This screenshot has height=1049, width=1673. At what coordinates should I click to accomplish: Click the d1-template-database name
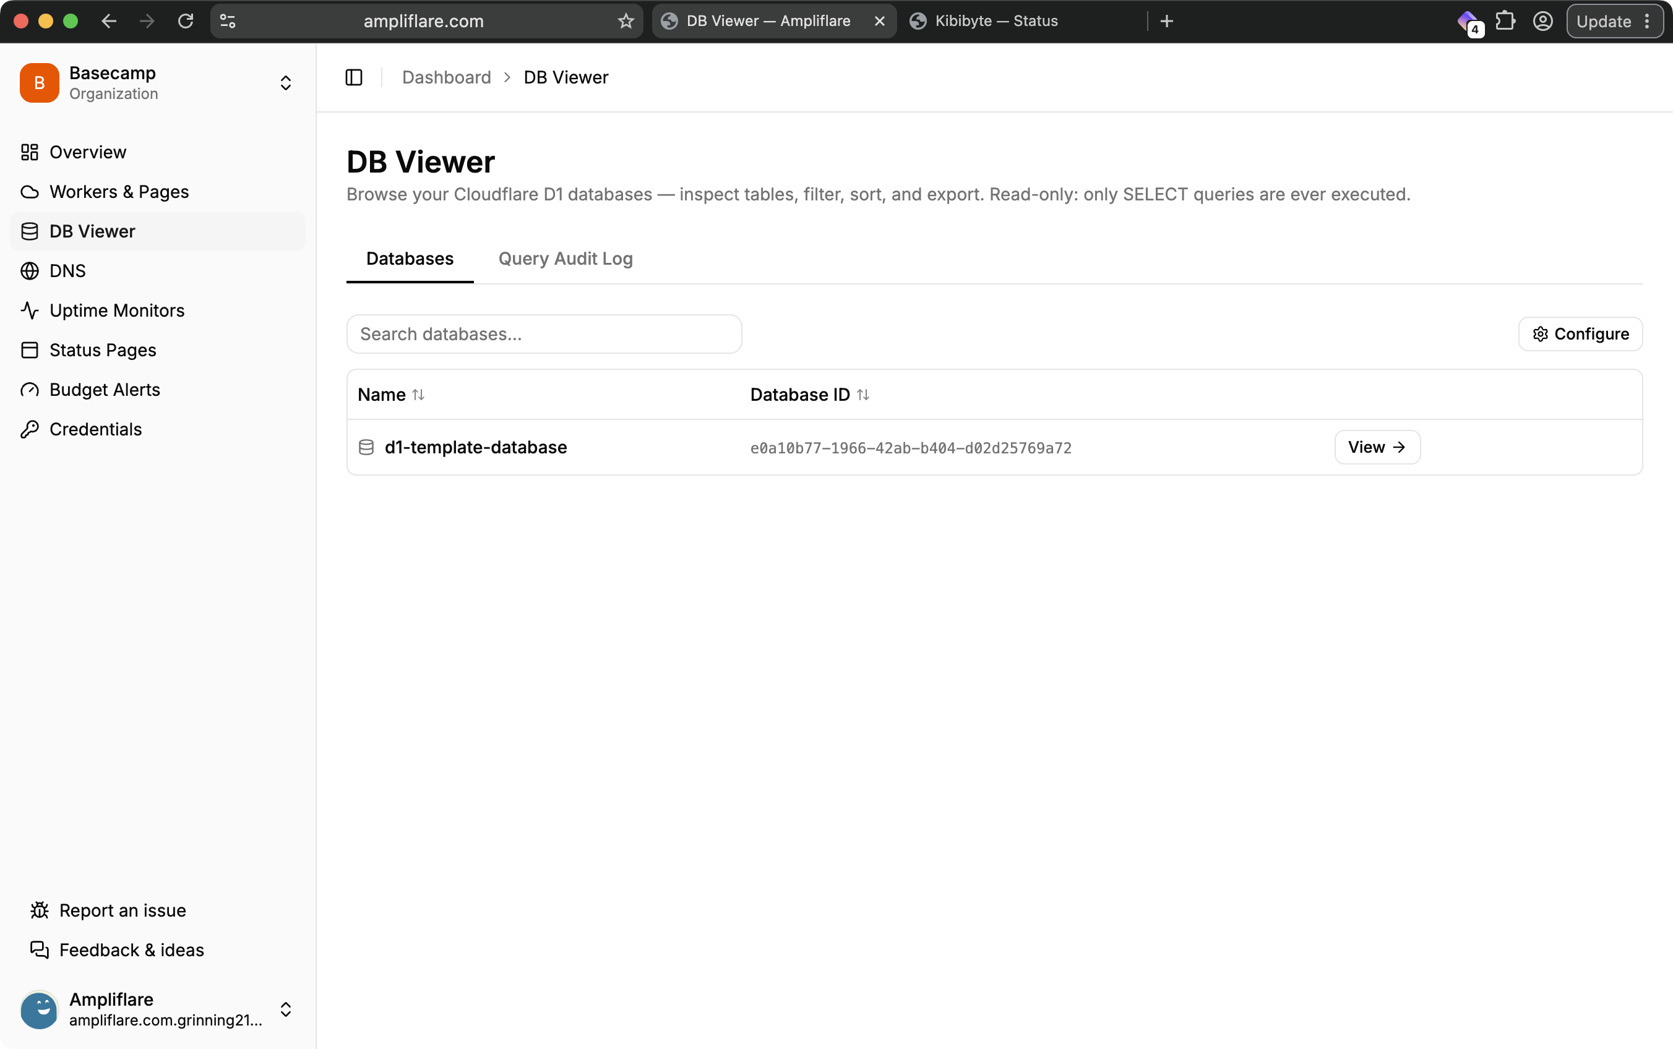click(x=475, y=447)
